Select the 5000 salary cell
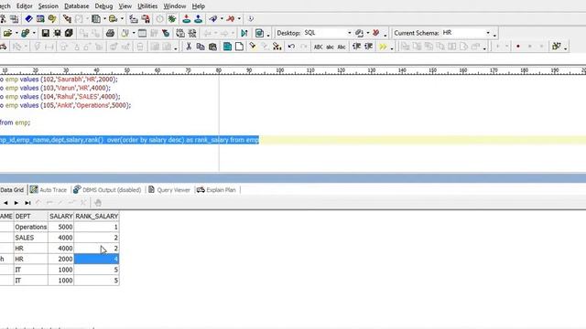Viewport: 586px width, 329px height. [x=61, y=227]
